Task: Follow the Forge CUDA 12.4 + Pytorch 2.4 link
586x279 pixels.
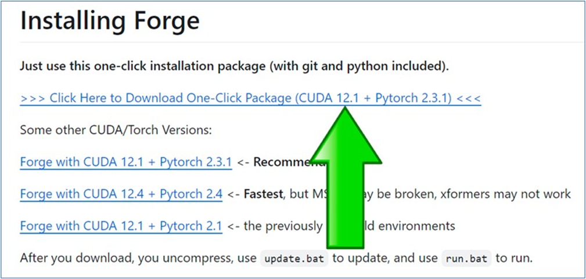Action: 121,194
